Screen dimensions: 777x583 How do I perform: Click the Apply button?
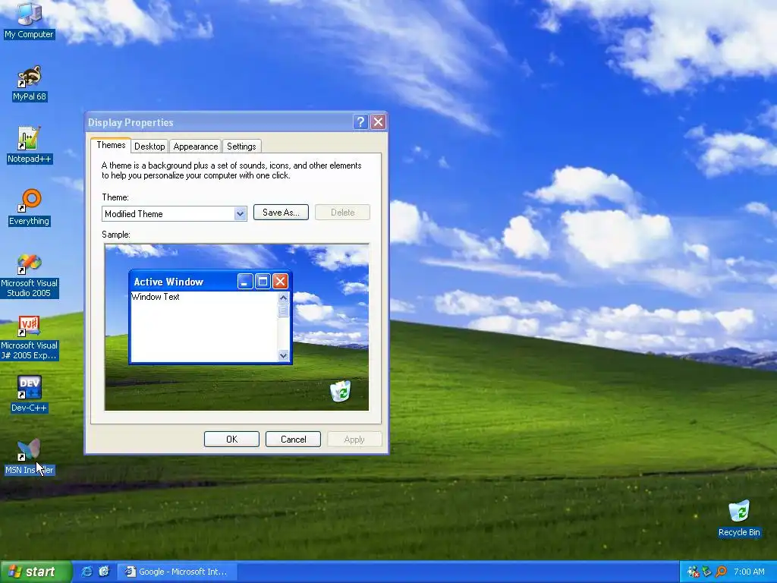tap(354, 440)
